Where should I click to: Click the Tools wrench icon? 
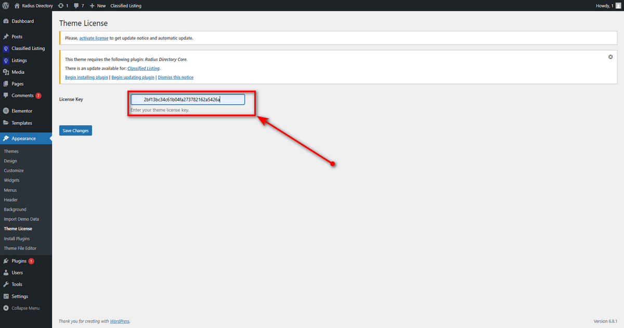tap(6, 284)
